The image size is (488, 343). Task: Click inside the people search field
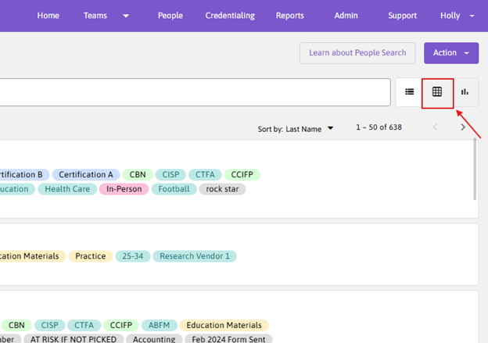[196, 92]
